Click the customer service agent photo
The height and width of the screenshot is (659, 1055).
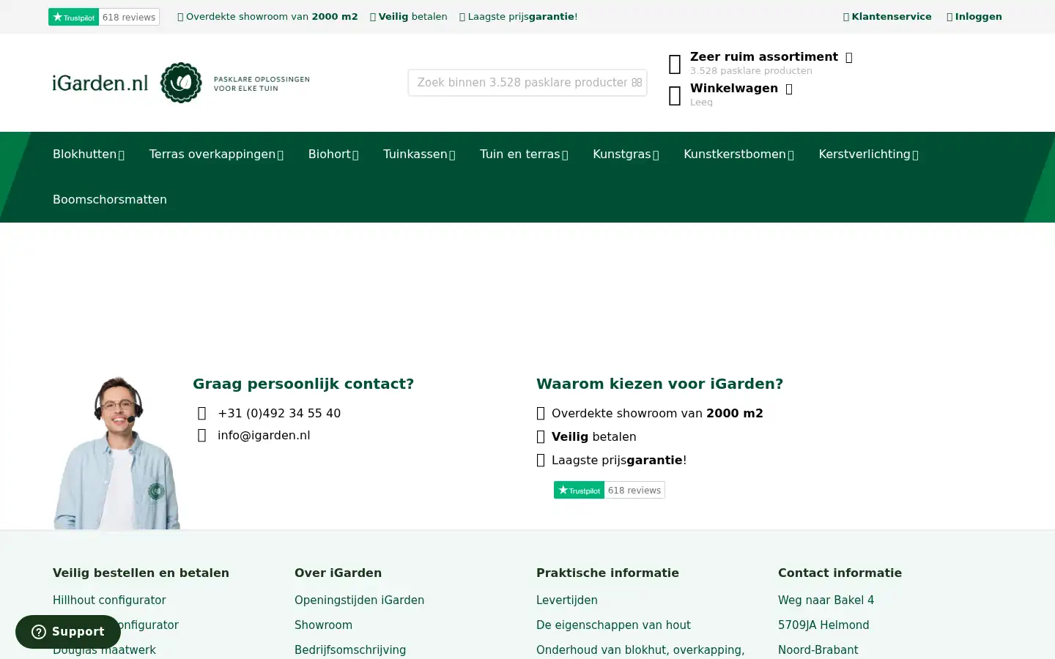pos(117,453)
